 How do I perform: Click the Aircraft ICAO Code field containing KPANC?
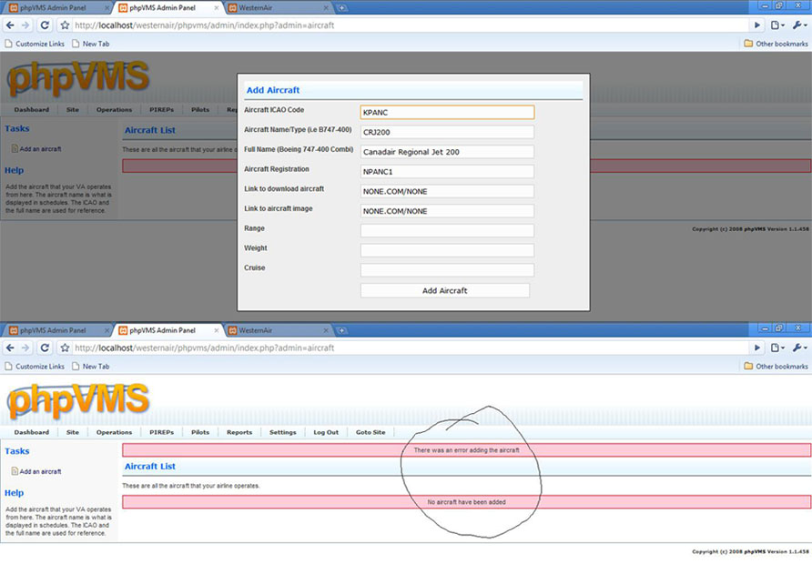pyautogui.click(x=448, y=112)
